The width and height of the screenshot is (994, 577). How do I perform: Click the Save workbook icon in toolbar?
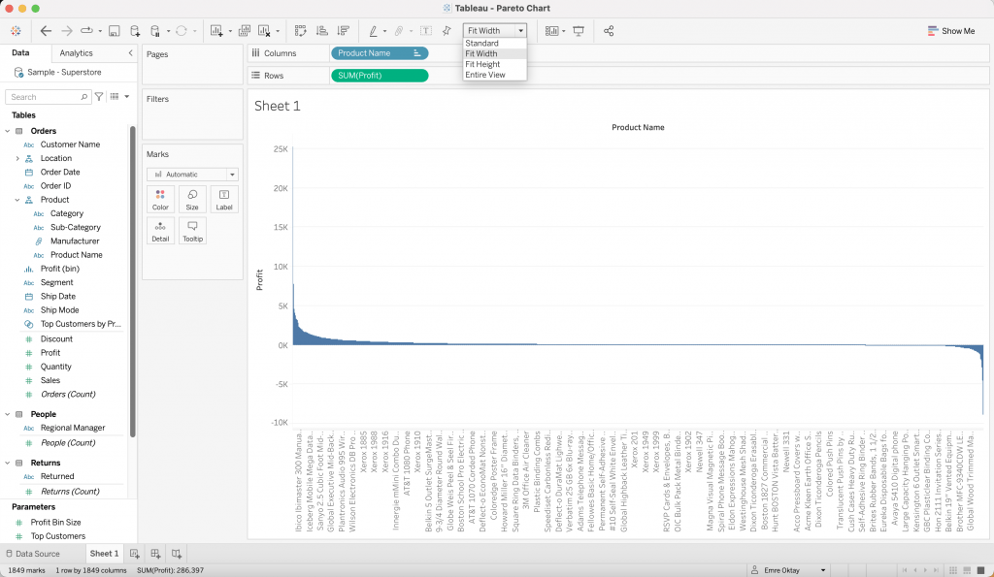click(115, 31)
